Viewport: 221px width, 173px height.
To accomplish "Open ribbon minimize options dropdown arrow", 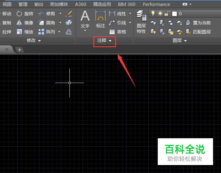I will (x=190, y=4).
